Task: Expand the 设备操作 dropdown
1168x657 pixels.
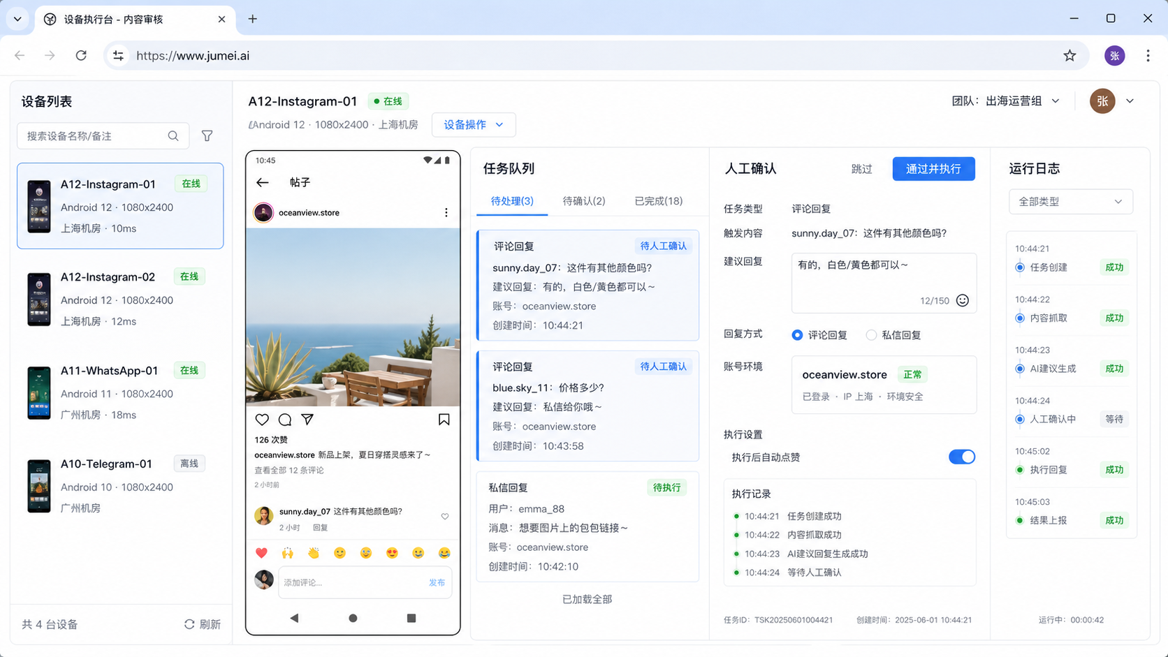Action: (x=474, y=125)
